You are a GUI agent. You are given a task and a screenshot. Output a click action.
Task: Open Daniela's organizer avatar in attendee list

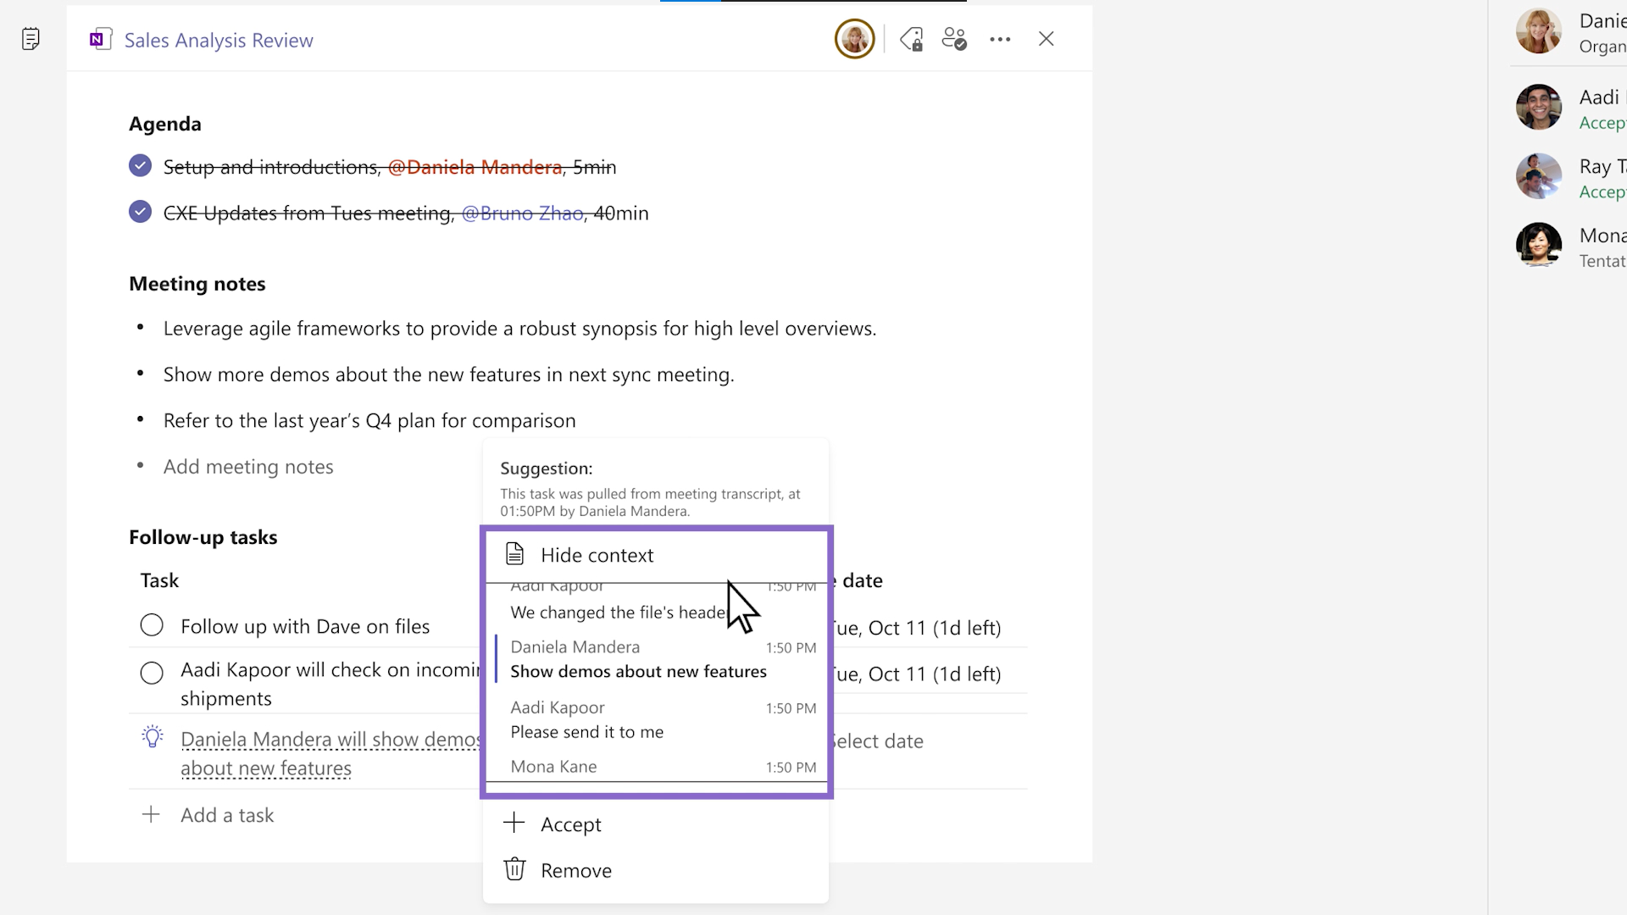point(1538,30)
